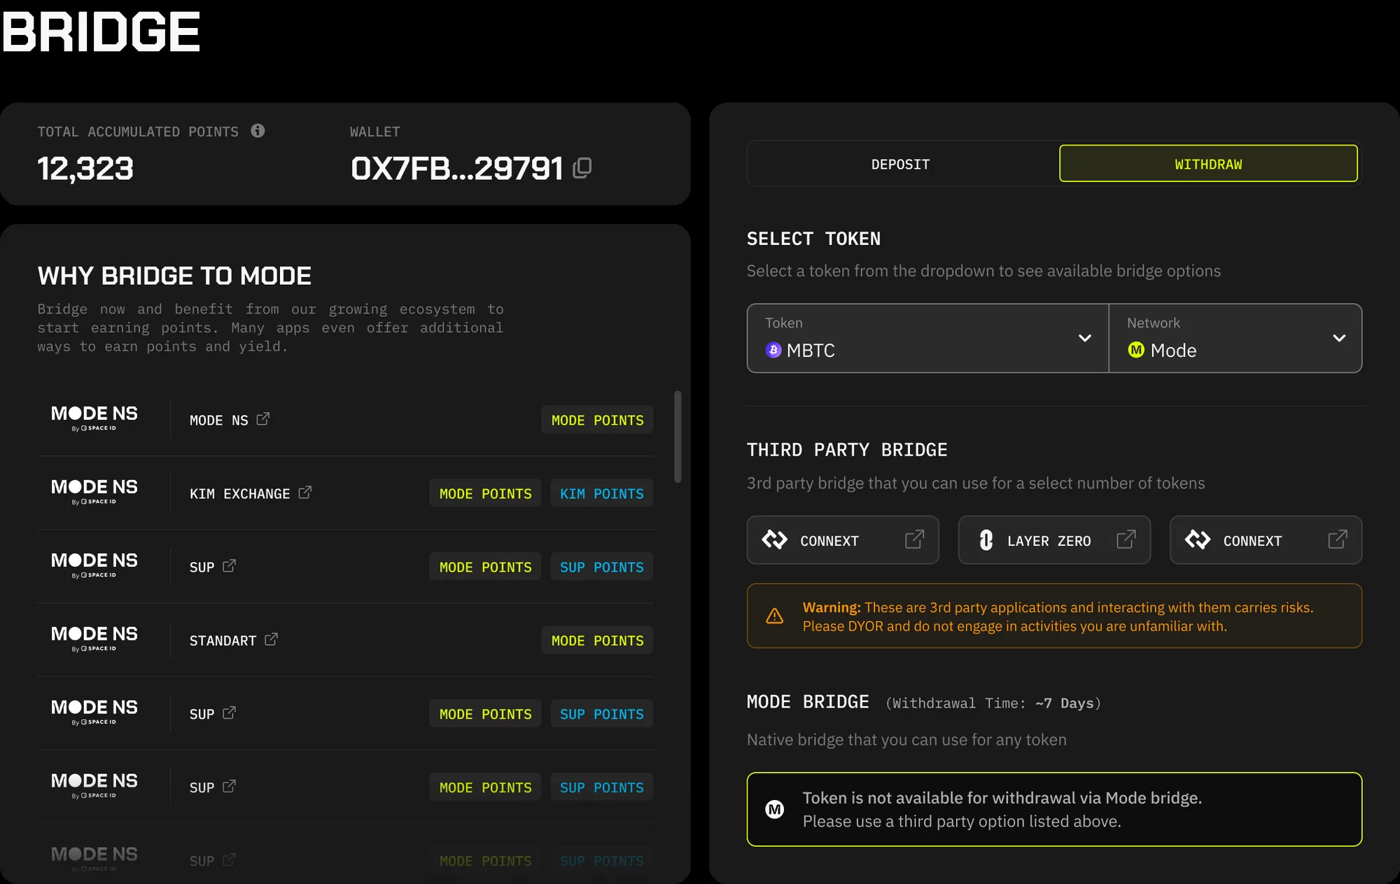
Task: Open the MODE NS link
Action: 230,420
